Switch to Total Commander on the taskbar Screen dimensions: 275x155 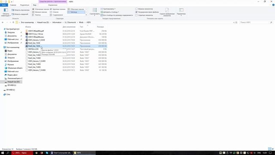61,153
